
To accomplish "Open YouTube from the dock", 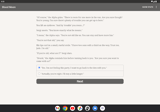I will (72, 108).
